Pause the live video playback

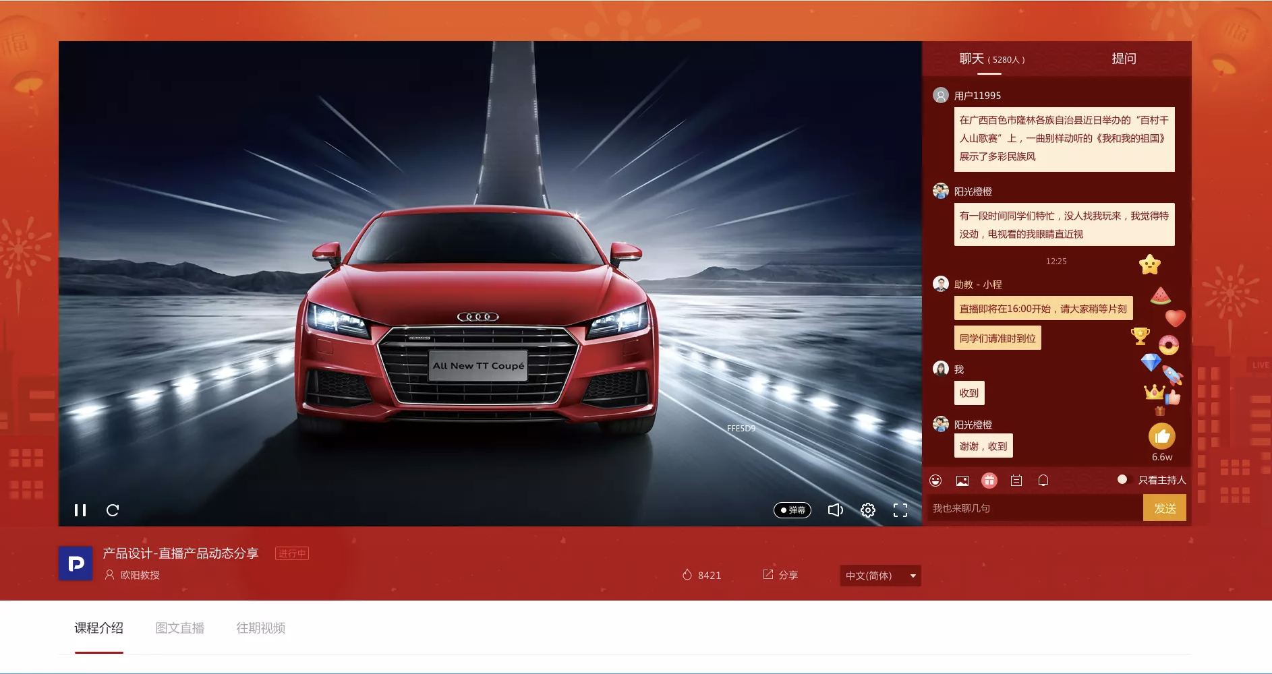coord(80,510)
